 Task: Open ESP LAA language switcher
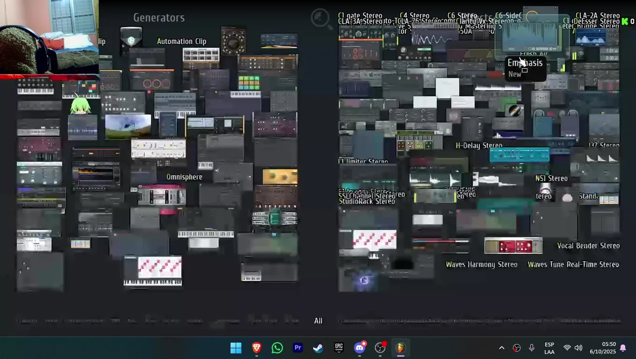pyautogui.click(x=549, y=348)
